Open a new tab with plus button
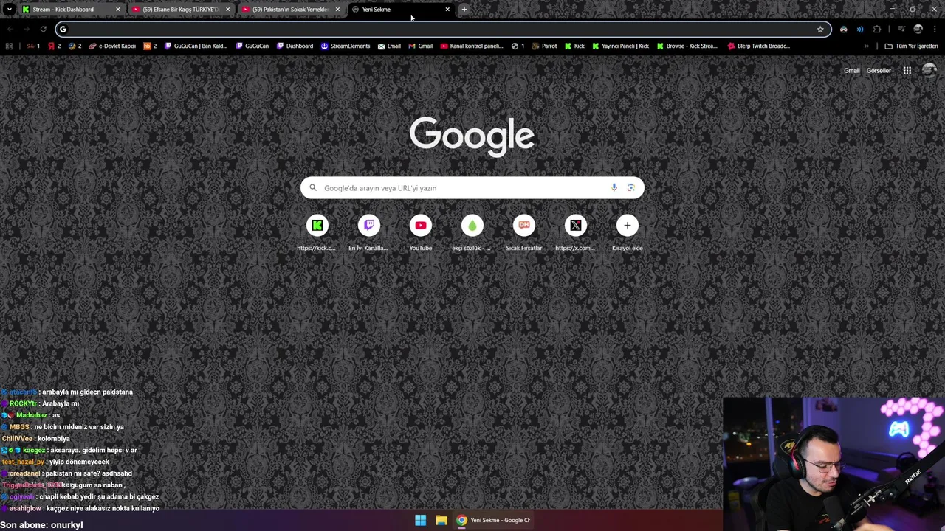This screenshot has height=531, width=945. click(x=464, y=9)
